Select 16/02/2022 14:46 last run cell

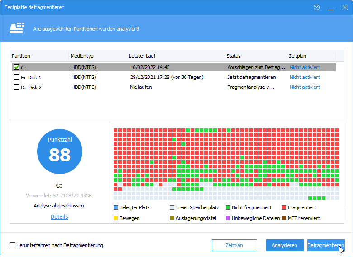click(150, 67)
